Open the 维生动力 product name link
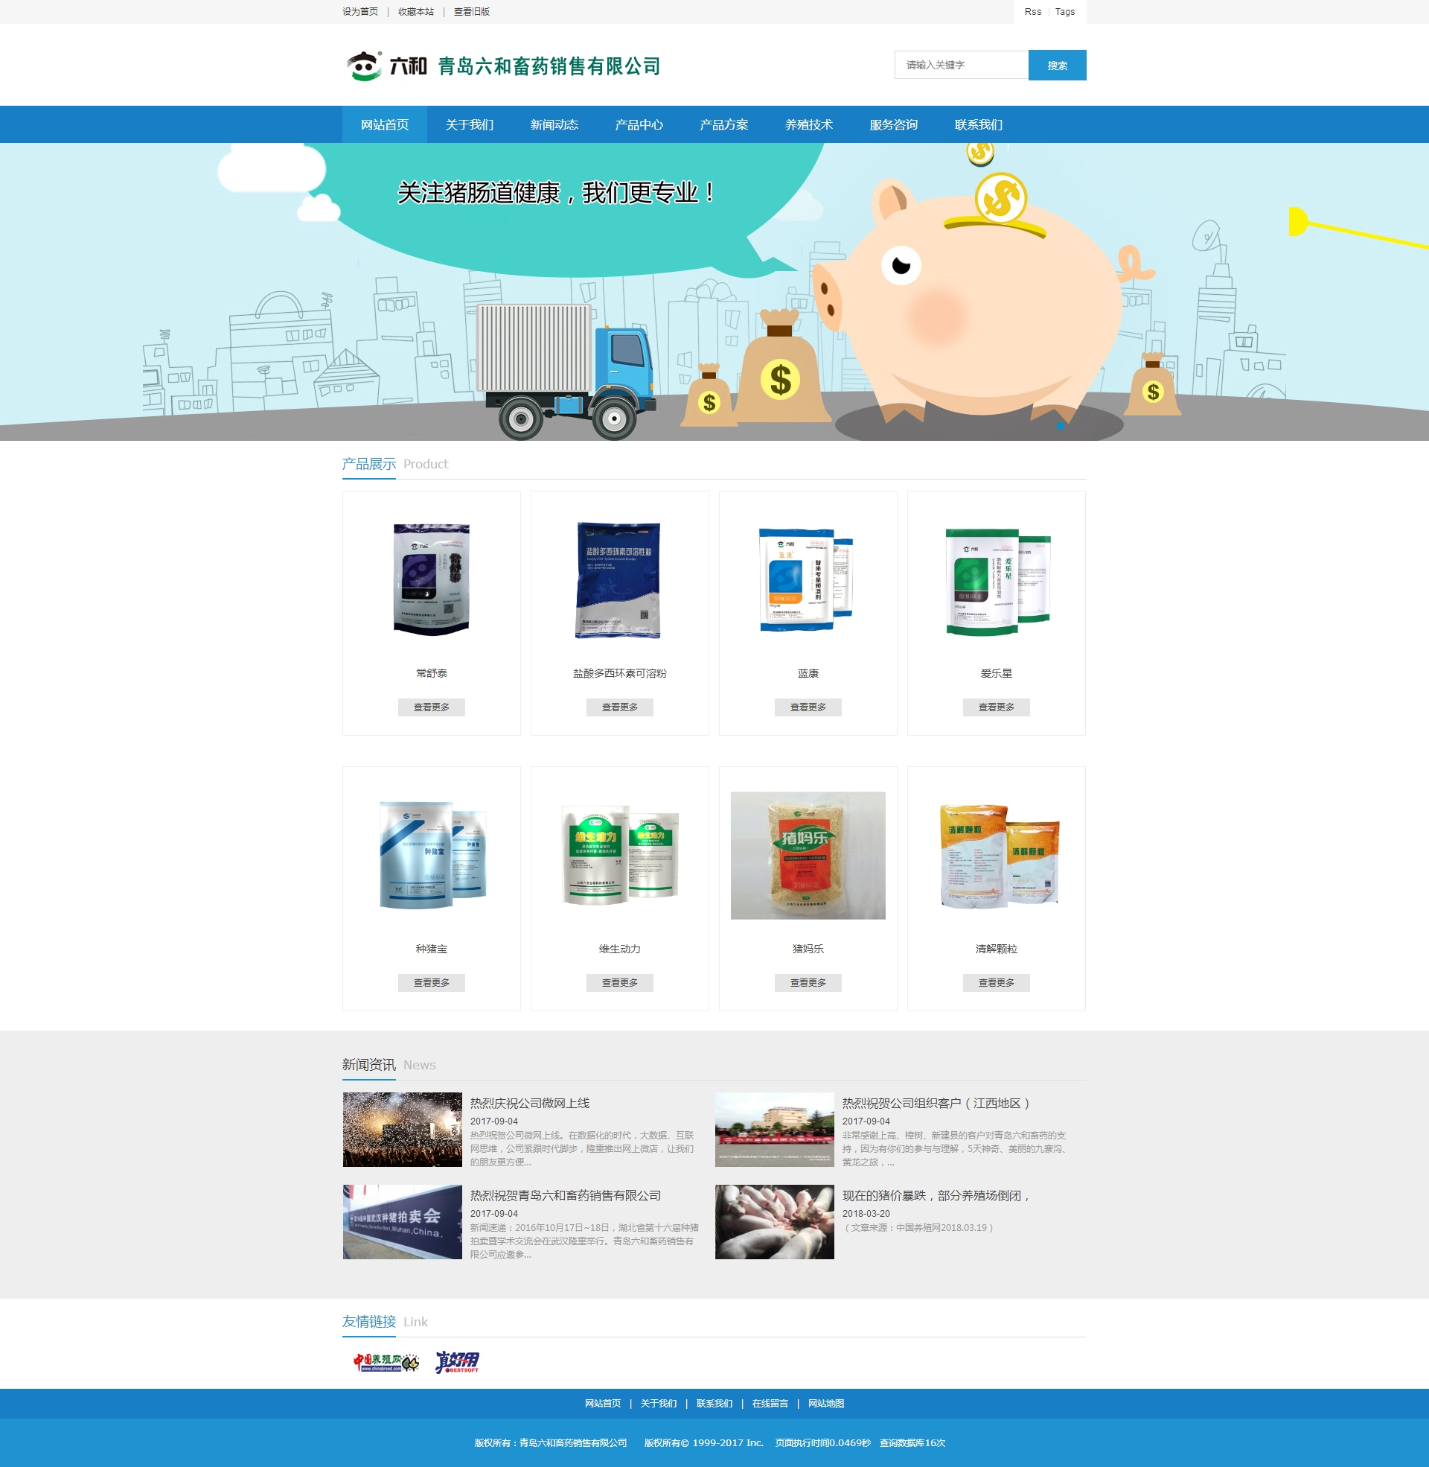The height and width of the screenshot is (1467, 1429). point(620,949)
